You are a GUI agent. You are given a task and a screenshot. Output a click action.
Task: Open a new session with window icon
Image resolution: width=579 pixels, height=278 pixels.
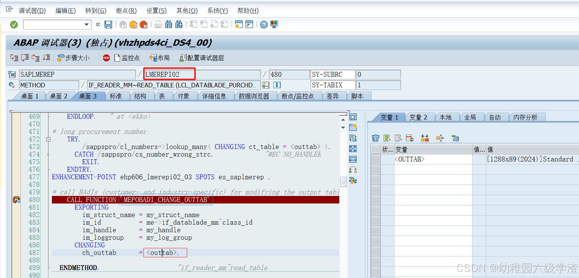point(239,25)
